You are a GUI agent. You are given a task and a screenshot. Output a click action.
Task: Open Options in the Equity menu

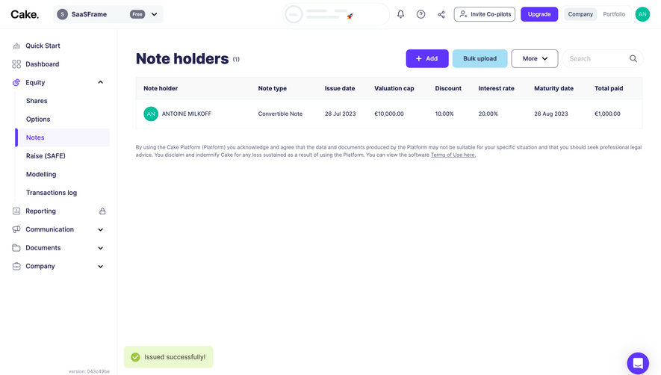pos(38,119)
